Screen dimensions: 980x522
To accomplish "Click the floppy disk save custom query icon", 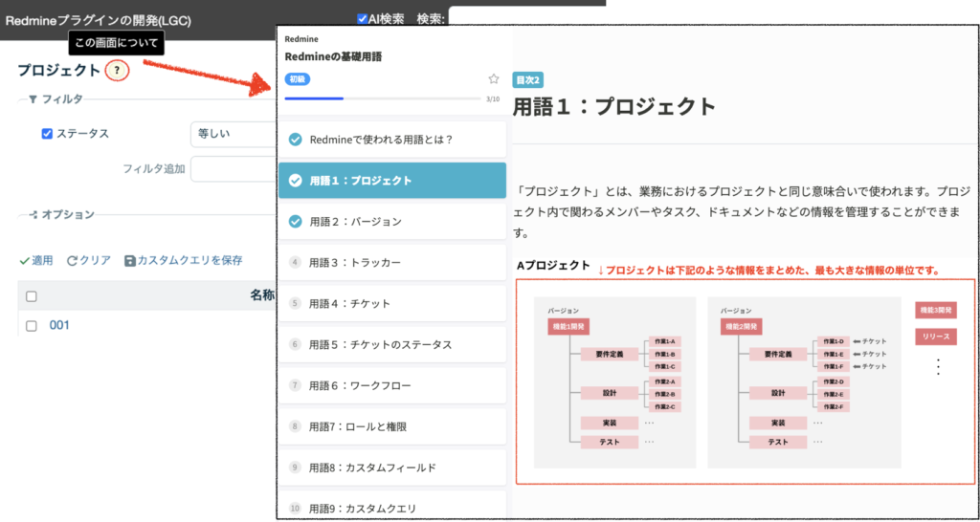I will coord(130,260).
